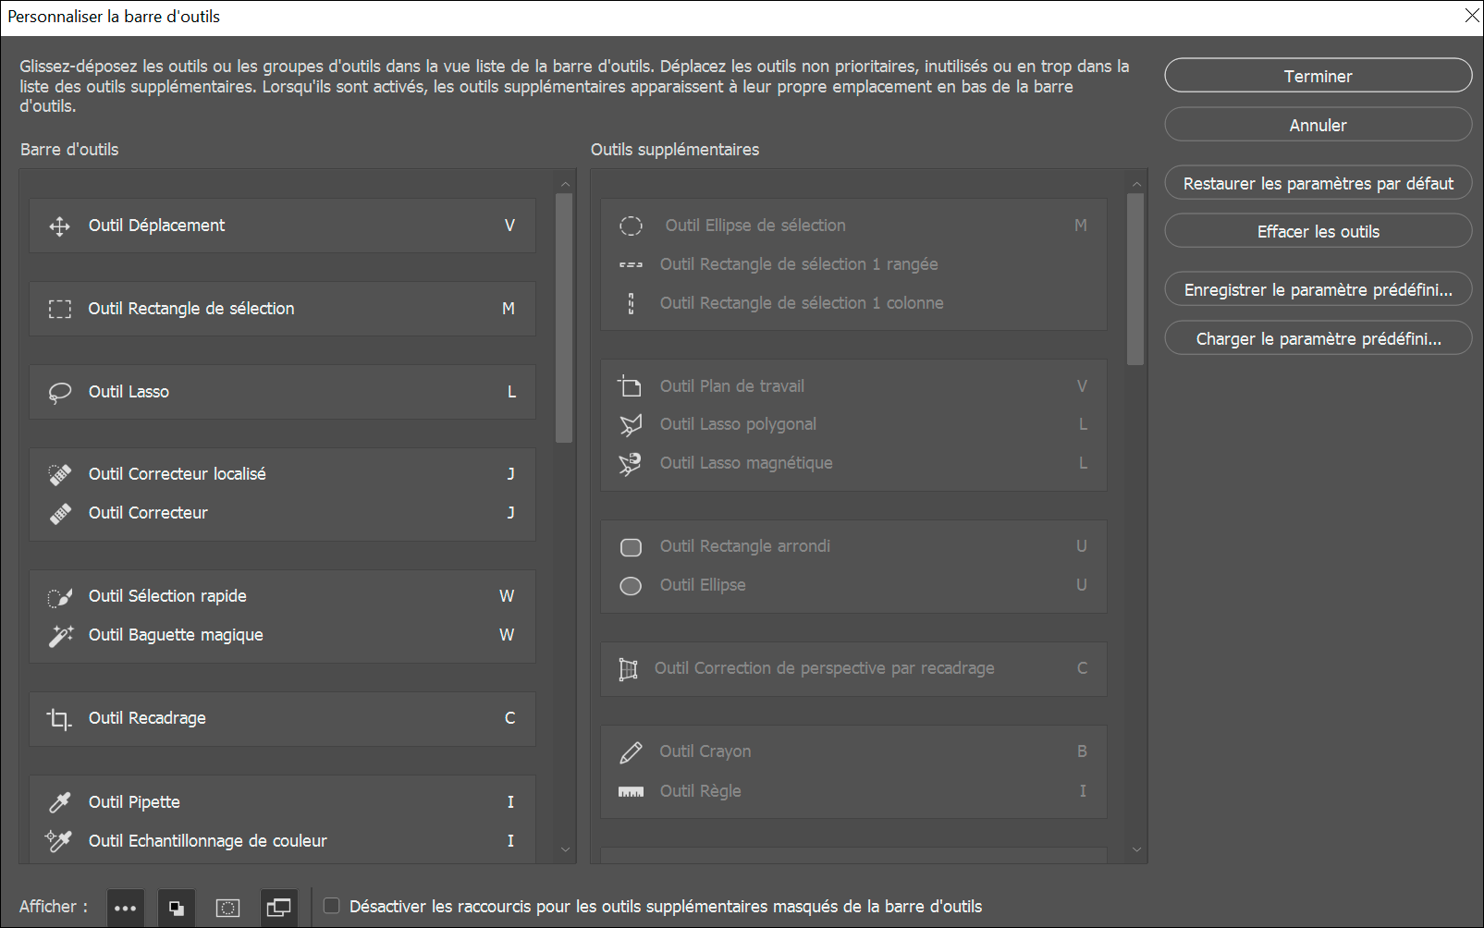Click down arrow of Barre d'outils scrollbar
This screenshot has width=1484, height=928.
(x=565, y=849)
